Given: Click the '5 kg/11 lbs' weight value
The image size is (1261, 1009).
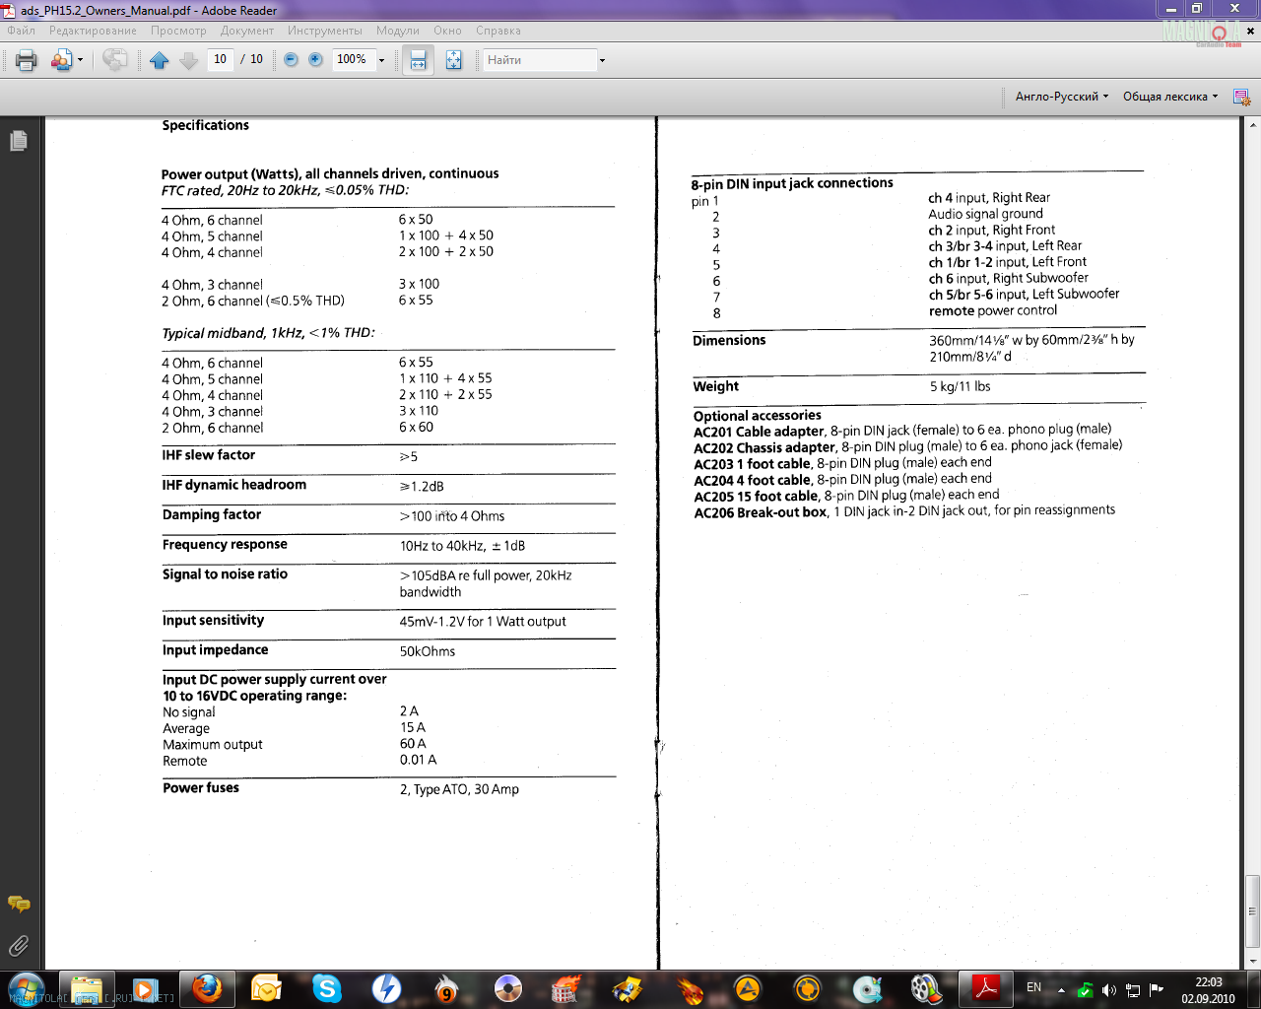Looking at the screenshot, I should pos(961,386).
